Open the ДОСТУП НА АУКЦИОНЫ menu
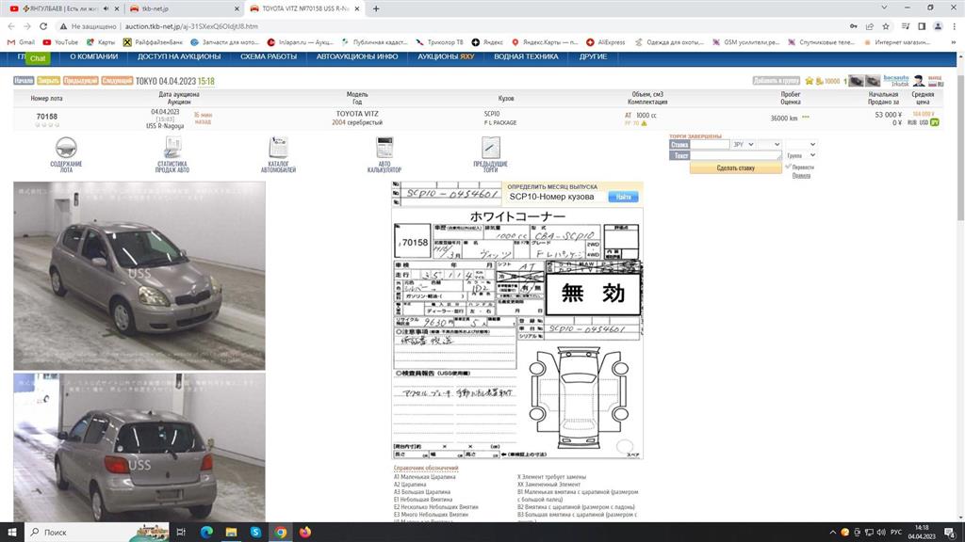The width and height of the screenshot is (965, 542). pos(179,56)
